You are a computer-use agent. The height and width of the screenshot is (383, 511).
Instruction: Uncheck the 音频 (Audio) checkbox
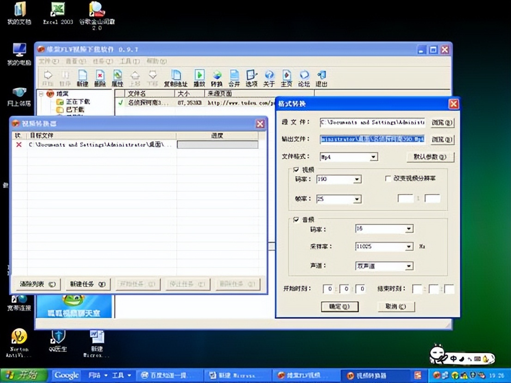click(x=296, y=220)
